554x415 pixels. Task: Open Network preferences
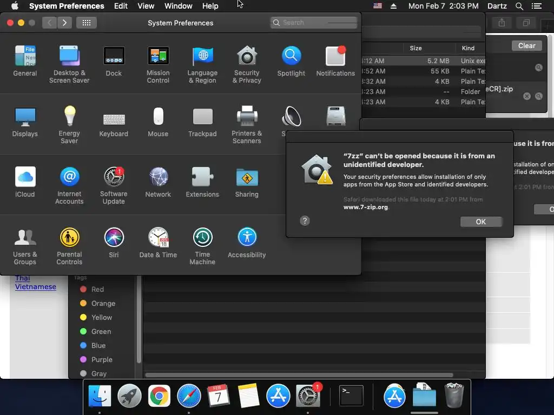click(x=158, y=182)
